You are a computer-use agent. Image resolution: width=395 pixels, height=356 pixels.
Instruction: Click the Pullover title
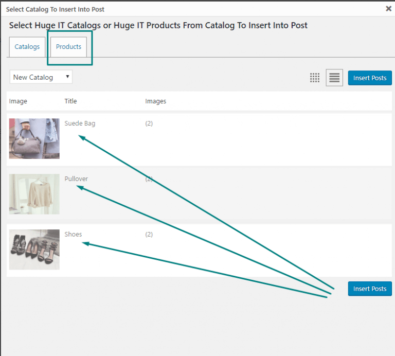76,179
